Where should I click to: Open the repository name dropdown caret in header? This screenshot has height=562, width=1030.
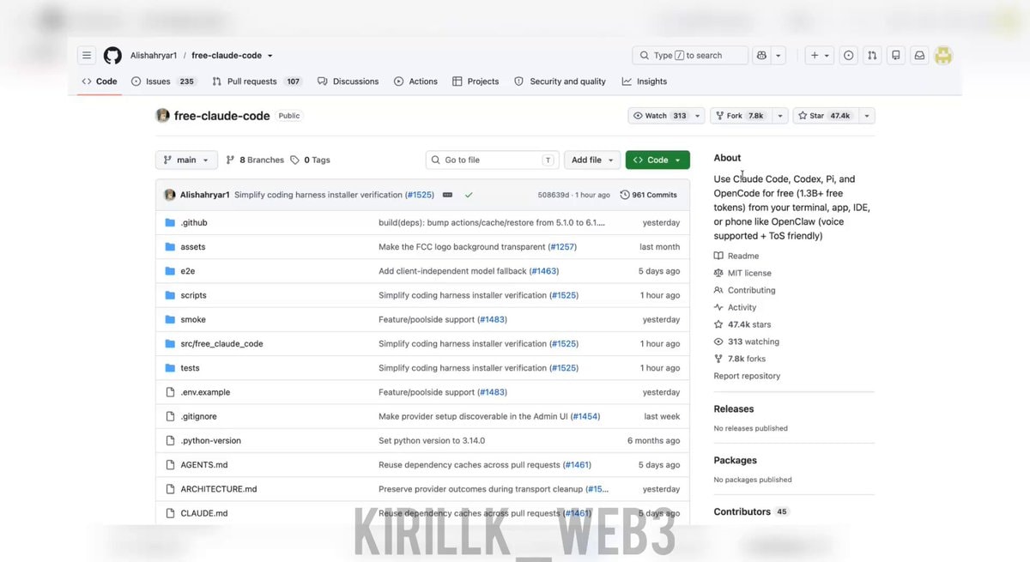270,56
